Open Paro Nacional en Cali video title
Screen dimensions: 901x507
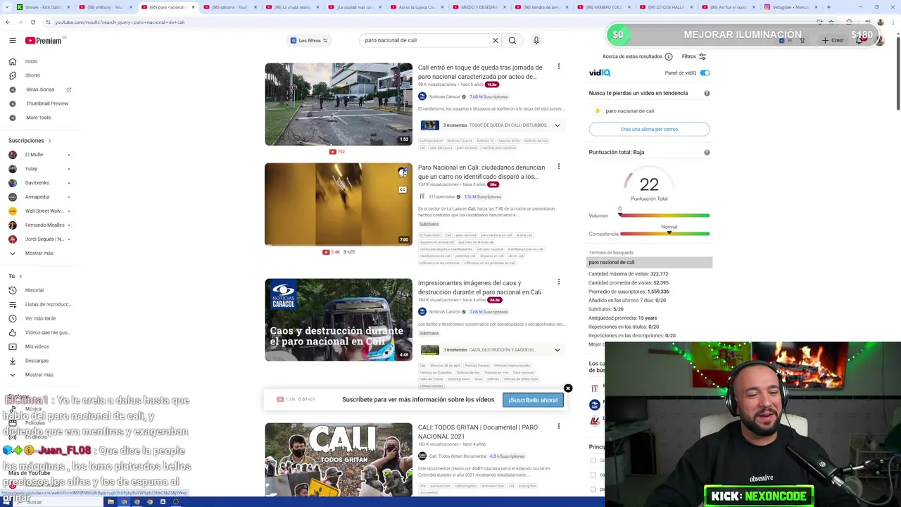click(x=481, y=172)
